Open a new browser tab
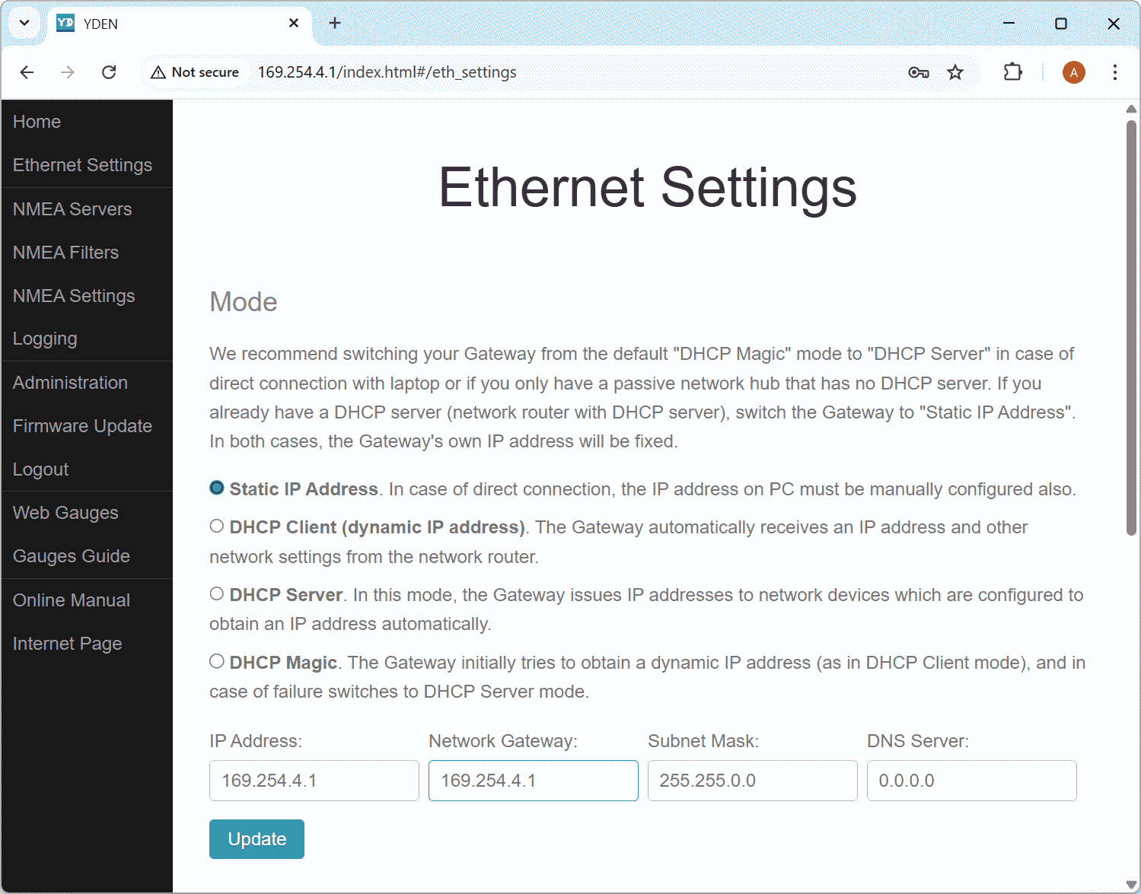 coord(335,23)
